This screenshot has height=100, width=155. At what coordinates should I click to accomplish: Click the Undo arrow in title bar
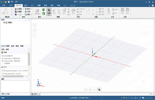[12, 2]
